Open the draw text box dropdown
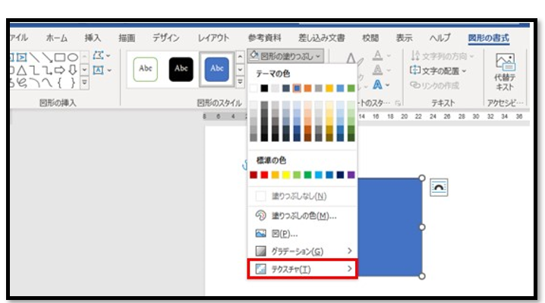The image size is (545, 303). click(102, 71)
